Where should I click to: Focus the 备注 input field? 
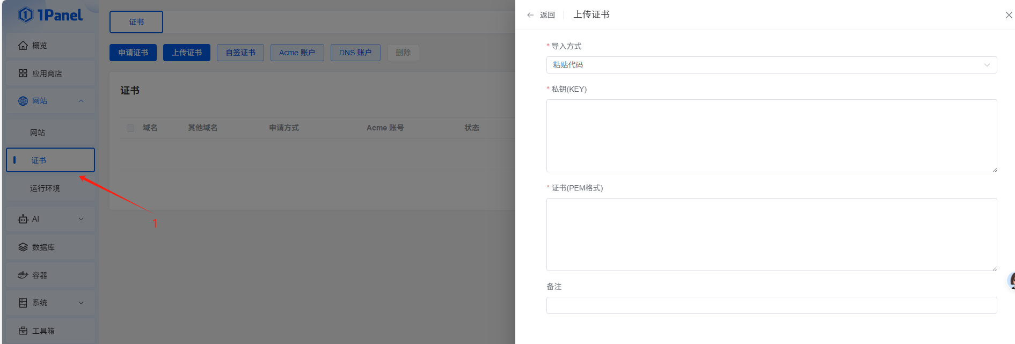(771, 305)
